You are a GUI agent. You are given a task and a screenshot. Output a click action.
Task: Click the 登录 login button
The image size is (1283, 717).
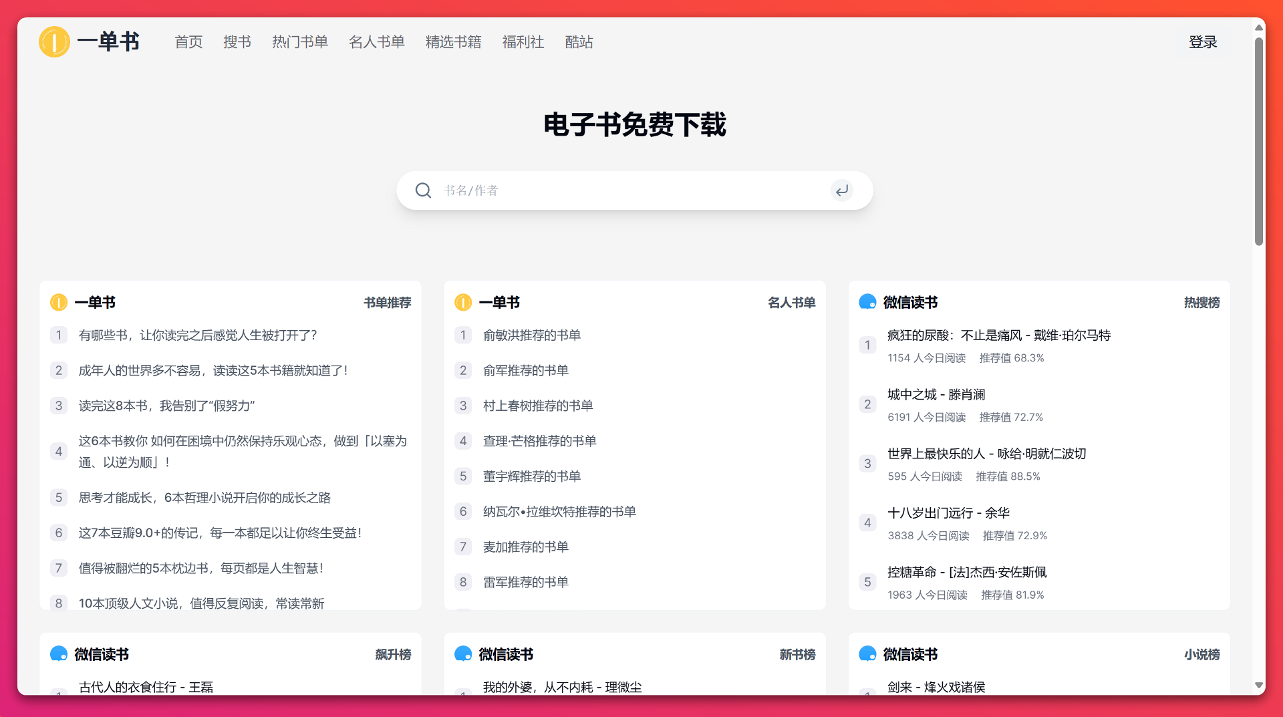pyautogui.click(x=1202, y=42)
